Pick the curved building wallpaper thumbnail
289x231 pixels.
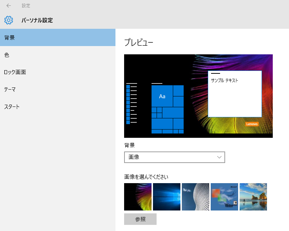195,197
